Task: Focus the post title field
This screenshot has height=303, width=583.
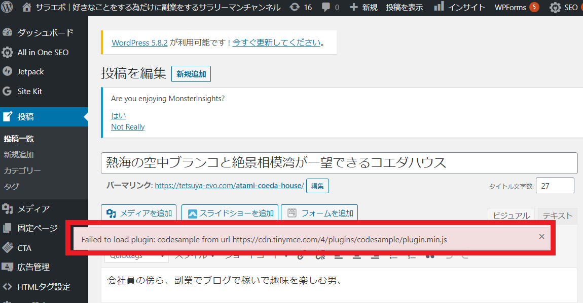Action: tap(339, 163)
